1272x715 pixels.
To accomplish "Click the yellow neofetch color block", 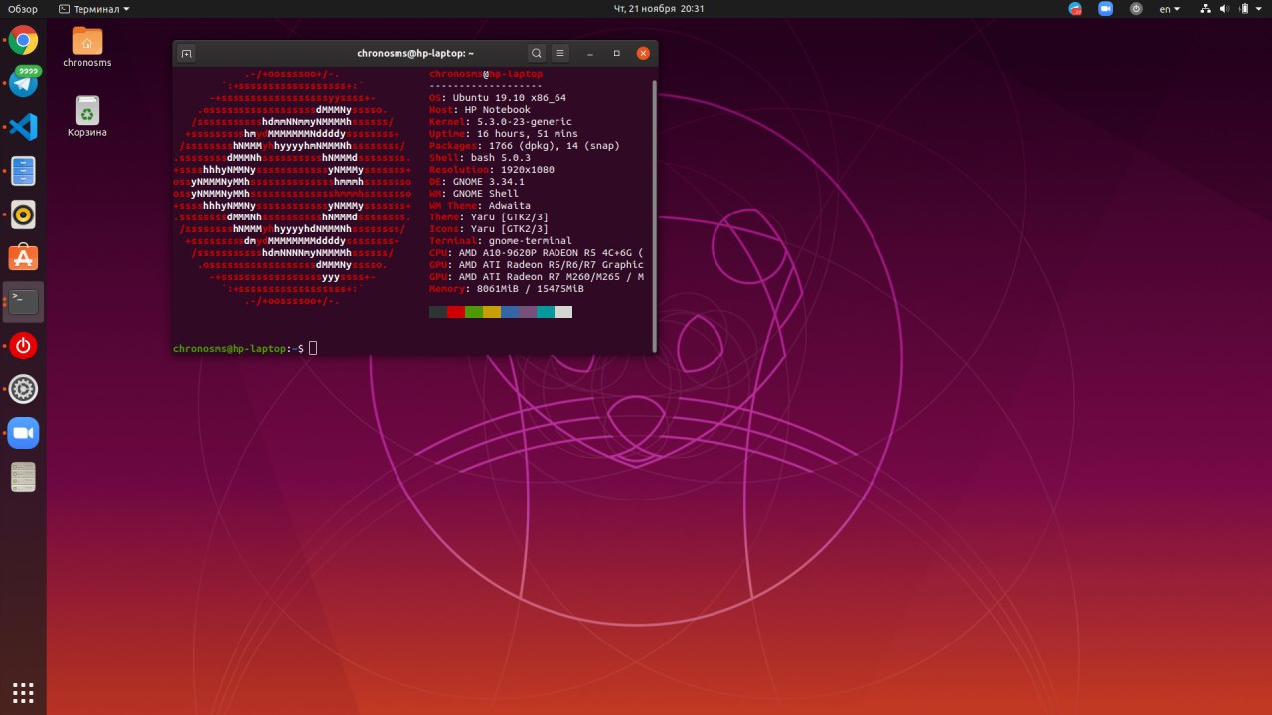I will [x=492, y=312].
